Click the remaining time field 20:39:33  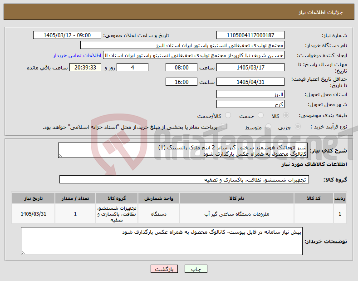click(85, 67)
